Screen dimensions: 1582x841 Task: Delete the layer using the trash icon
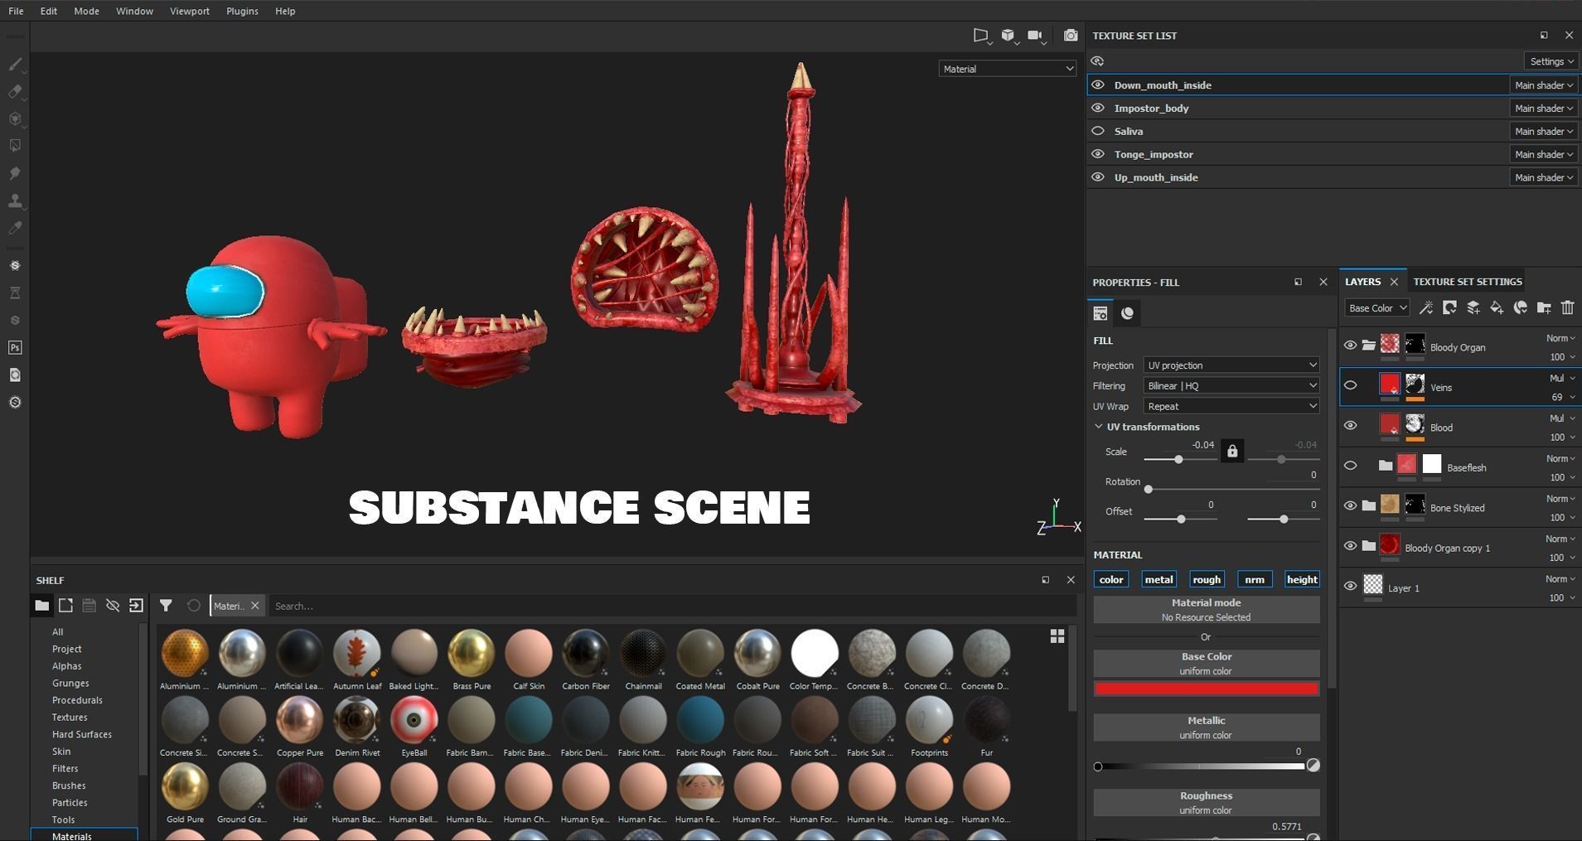point(1567,308)
